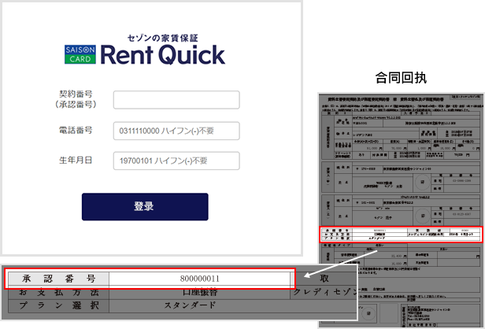This screenshot has height=329, width=485.
Task: Open the contract document thumbnail
Action: coord(401,210)
